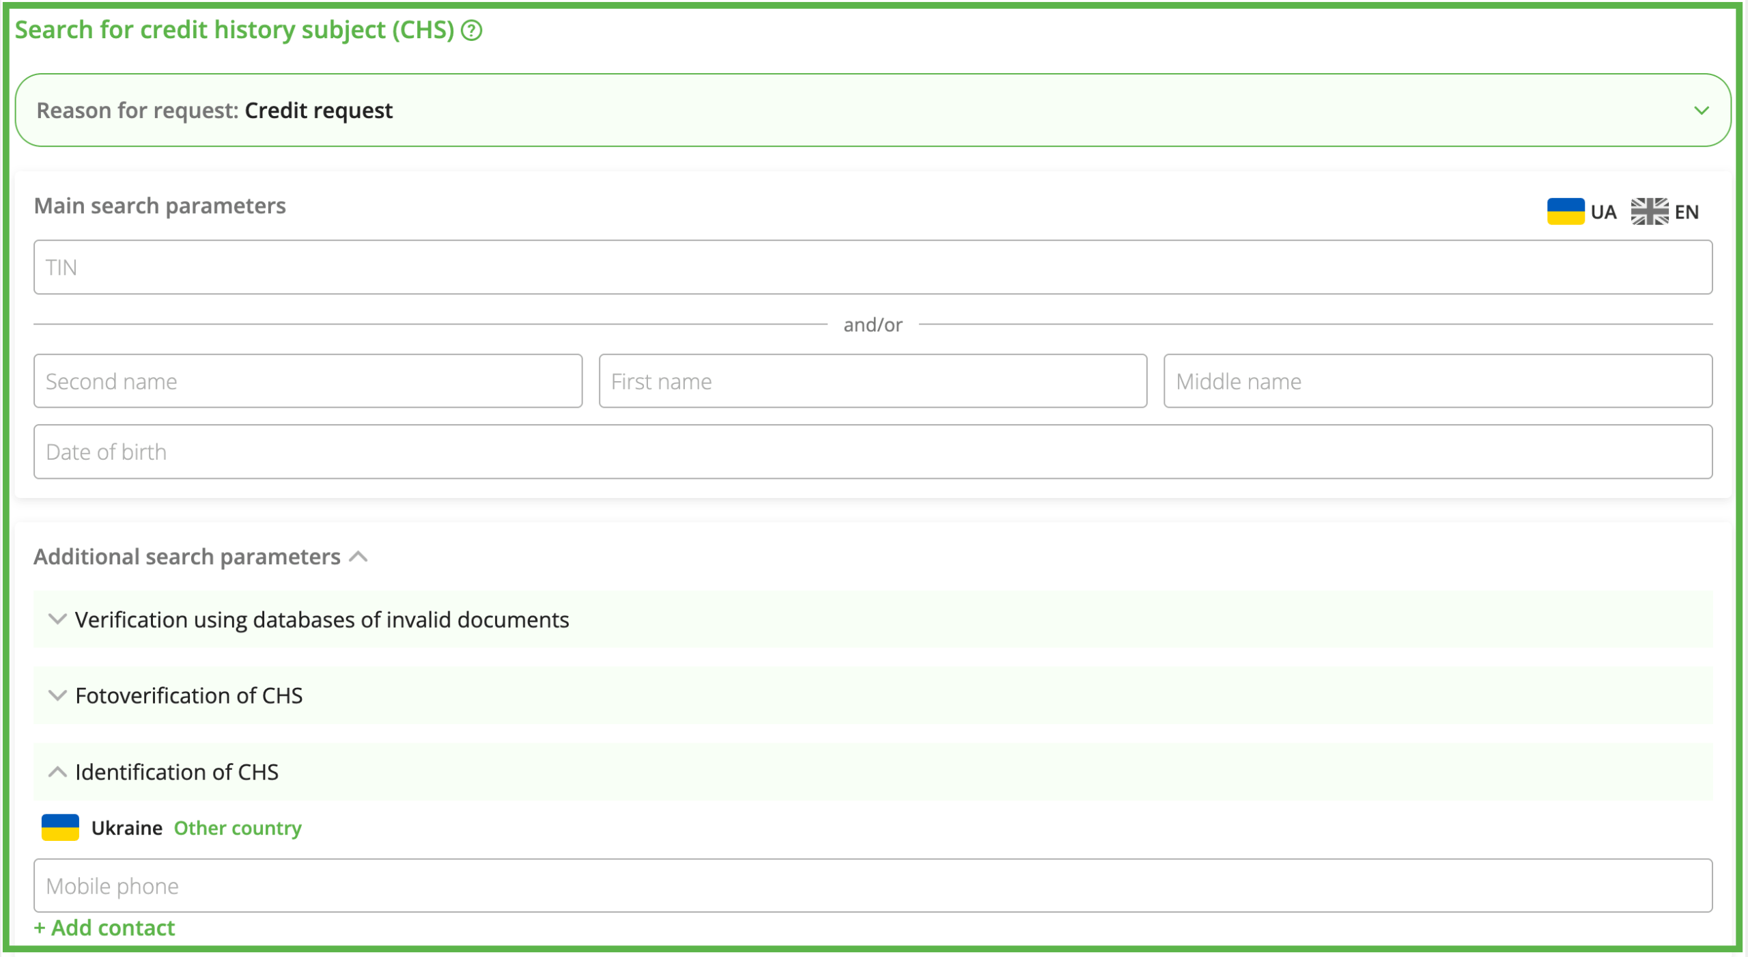The width and height of the screenshot is (1748, 957).
Task: Switch language to EN
Action: point(1686,212)
